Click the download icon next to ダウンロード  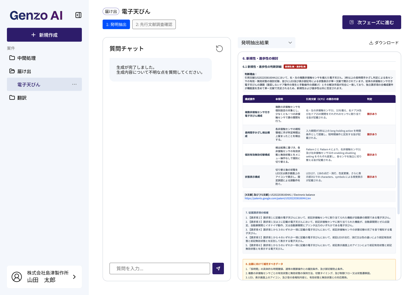[371, 43]
